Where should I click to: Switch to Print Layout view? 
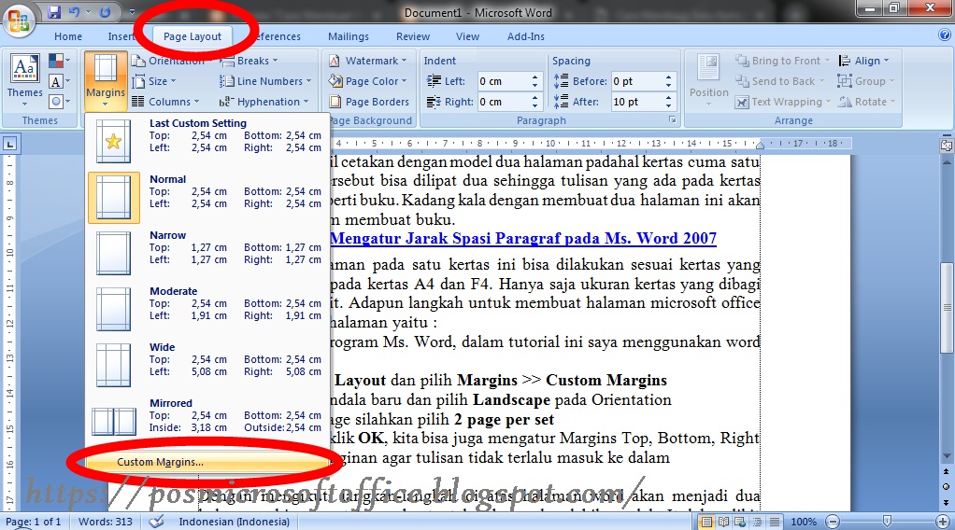[706, 522]
